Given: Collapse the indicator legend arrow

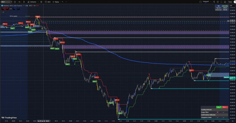Looking at the screenshot, I should 3,12.
